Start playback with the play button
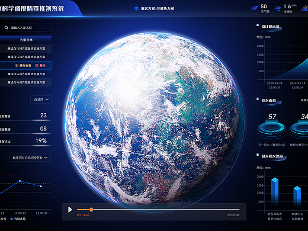Viewport: 308px width, 231px height. (70, 210)
